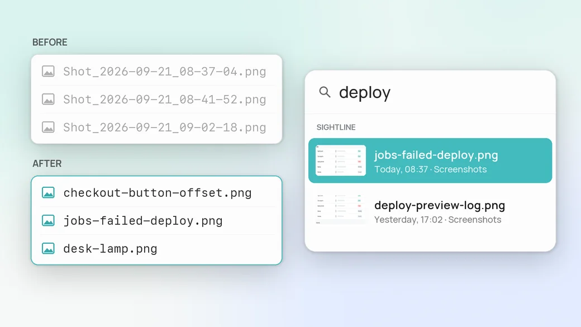Click image icon beside desk-lamp.png

[x=48, y=248]
